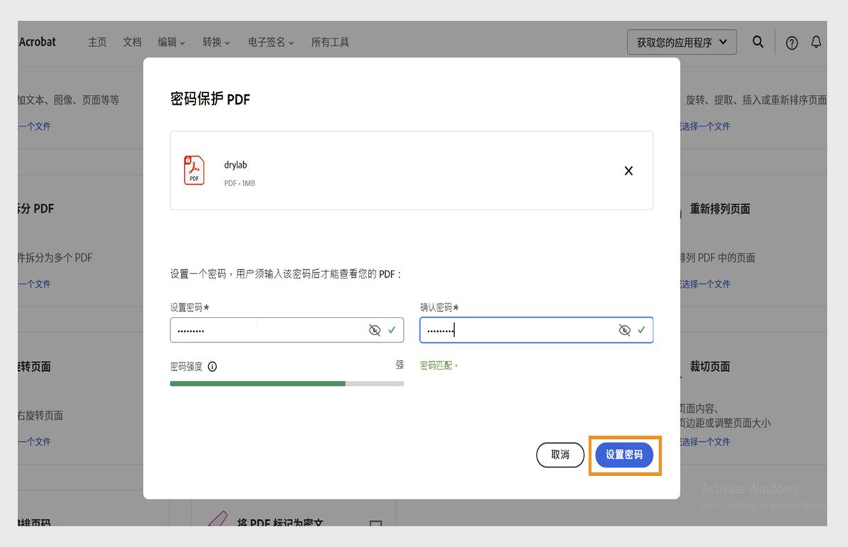Remove the drylab file using the X icon
The height and width of the screenshot is (547, 848).
tap(628, 170)
